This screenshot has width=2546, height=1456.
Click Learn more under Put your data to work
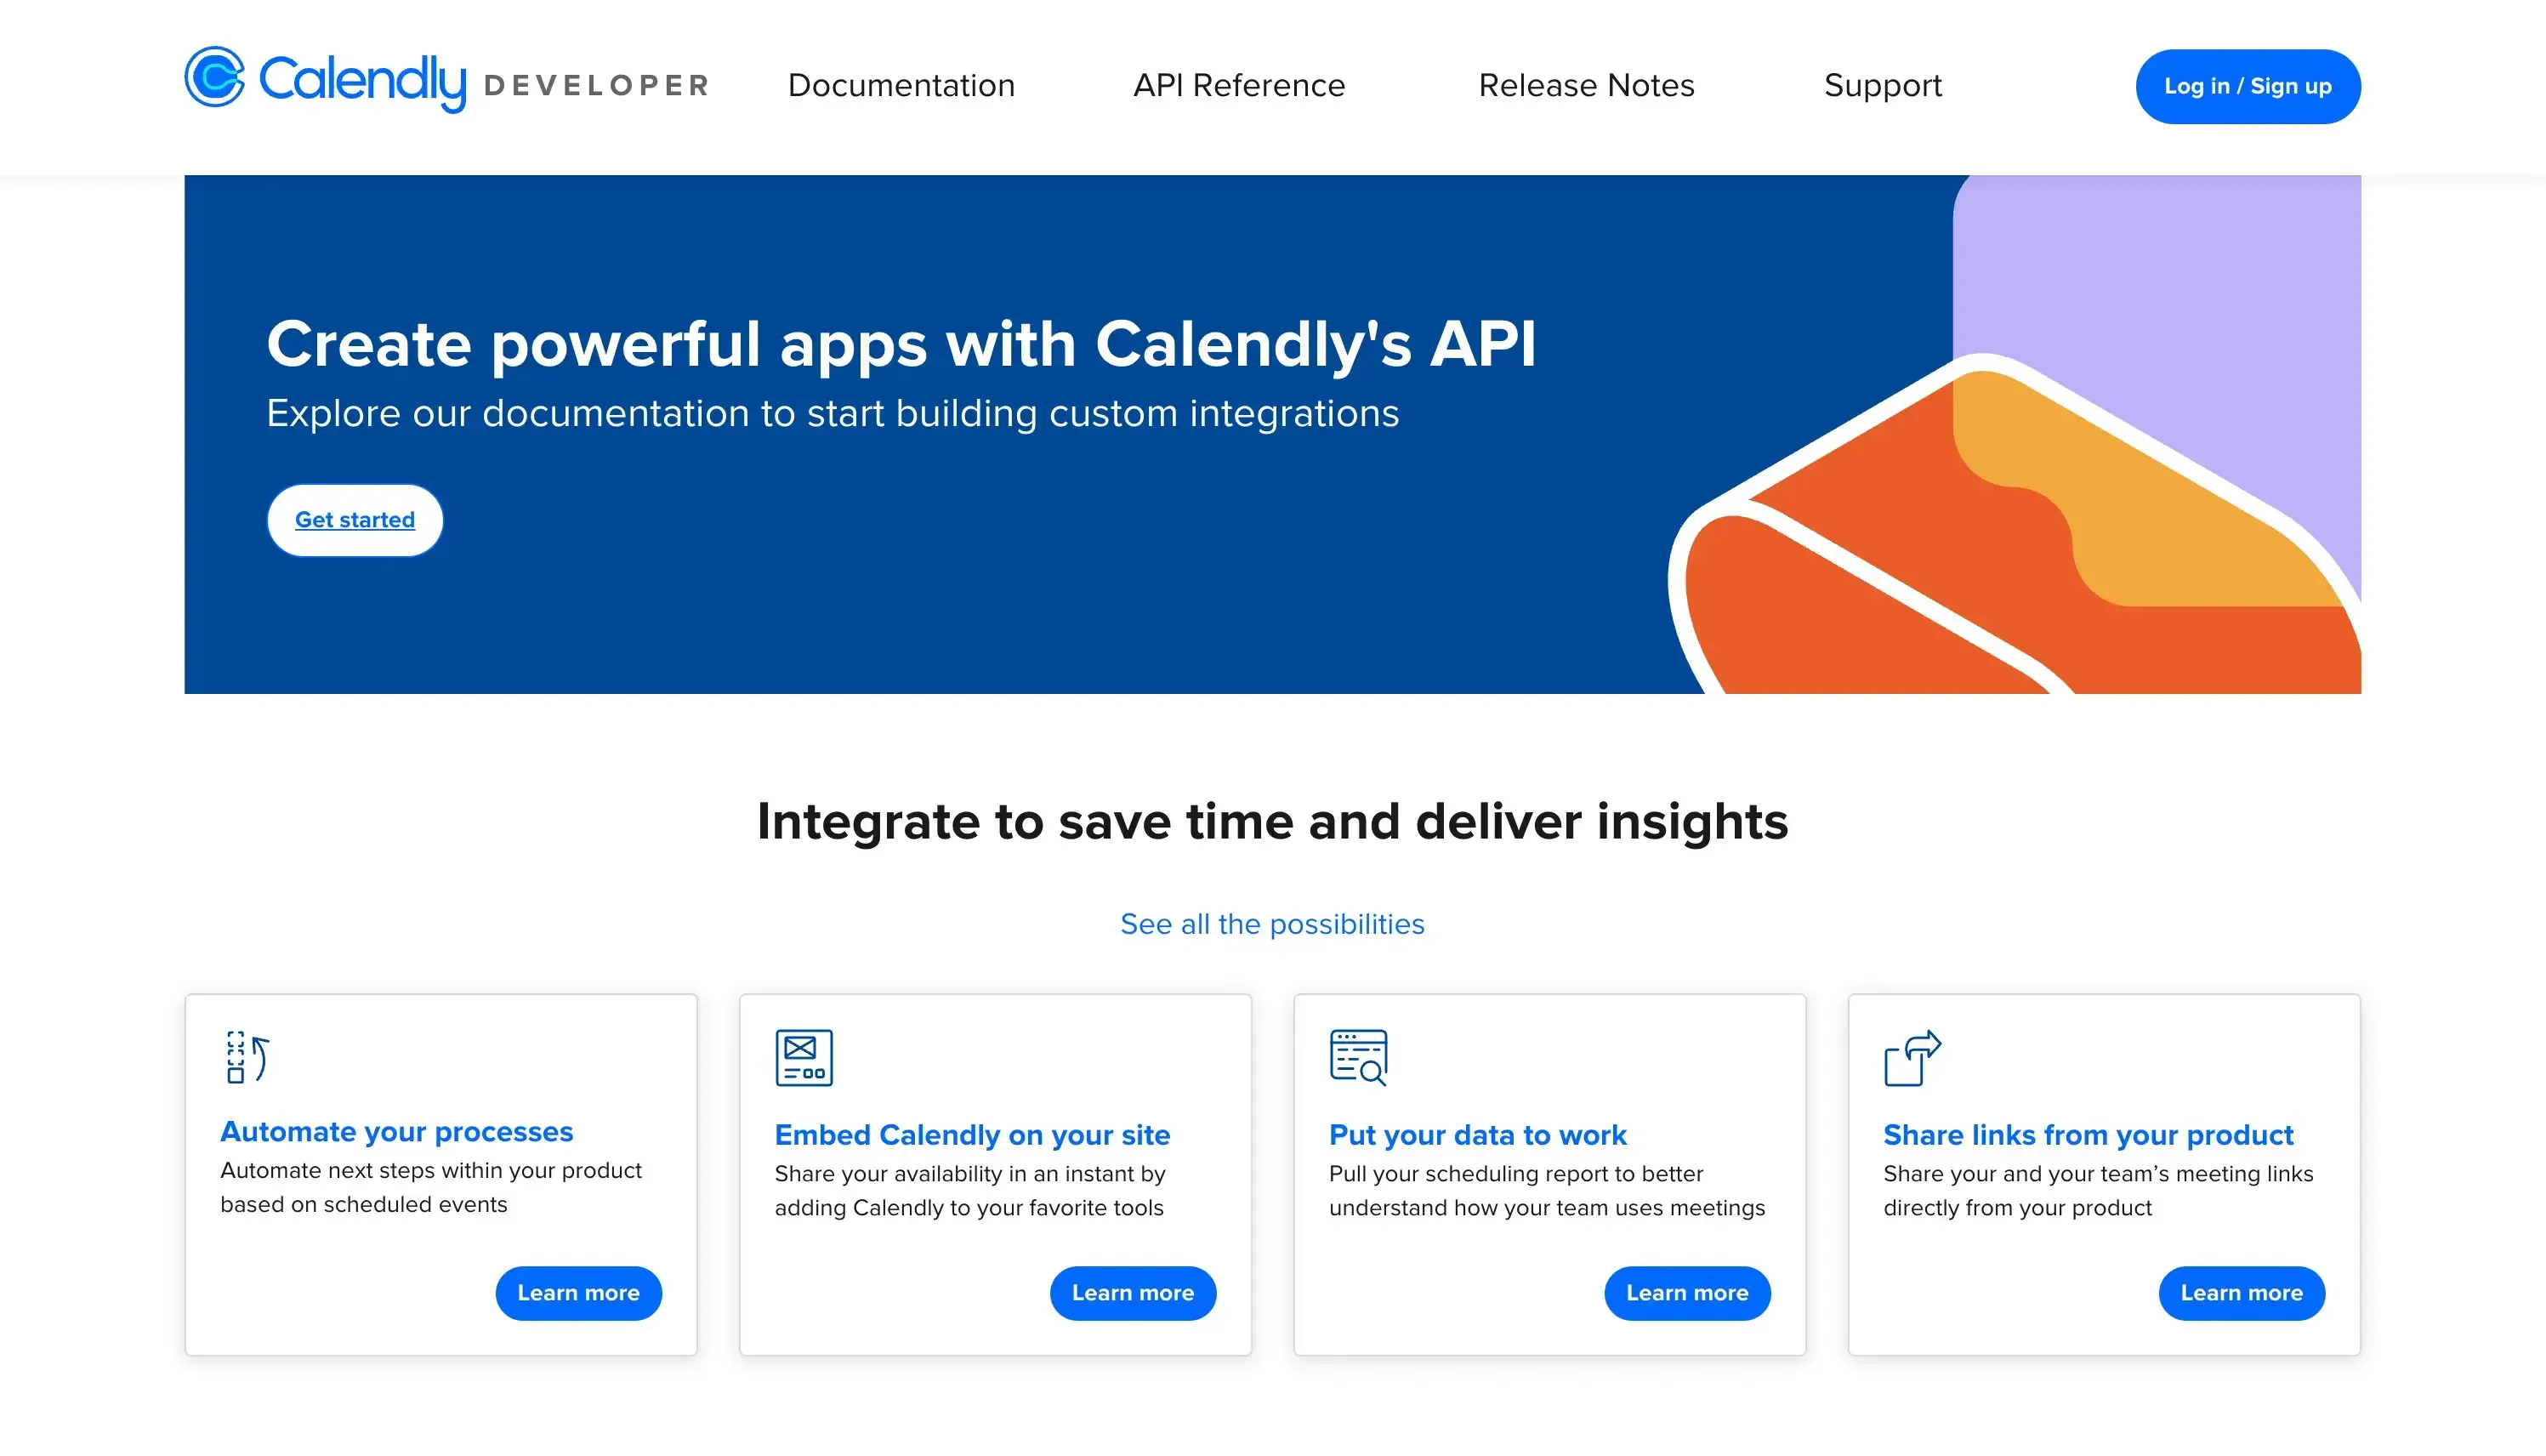1687,1293
